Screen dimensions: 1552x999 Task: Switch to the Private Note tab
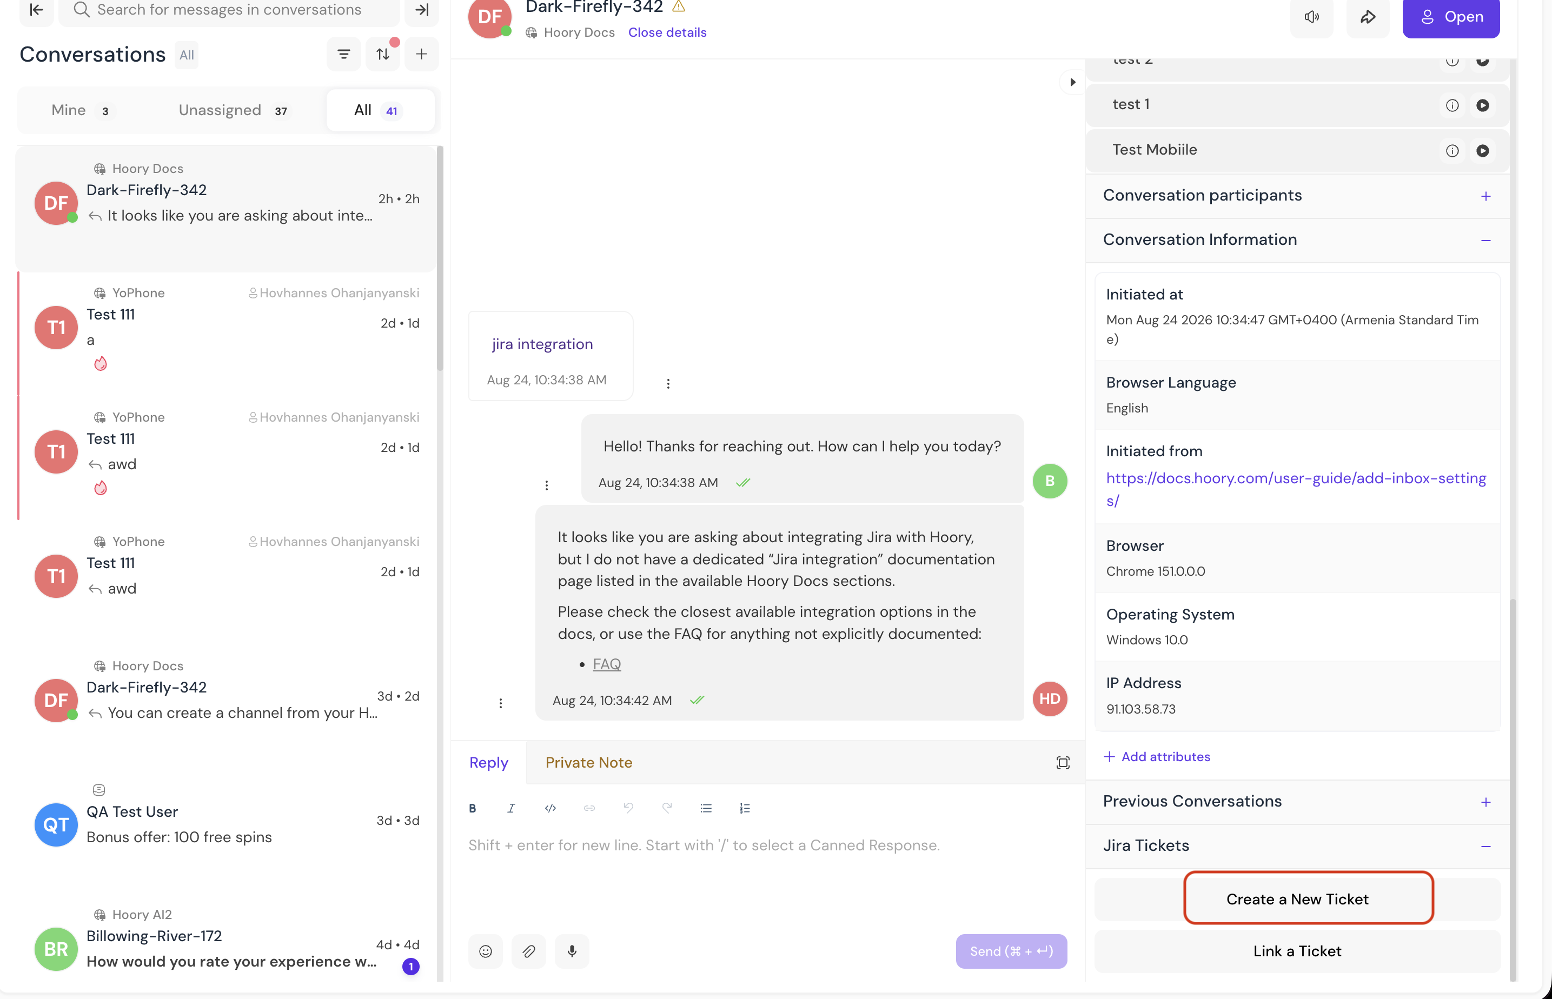588,763
